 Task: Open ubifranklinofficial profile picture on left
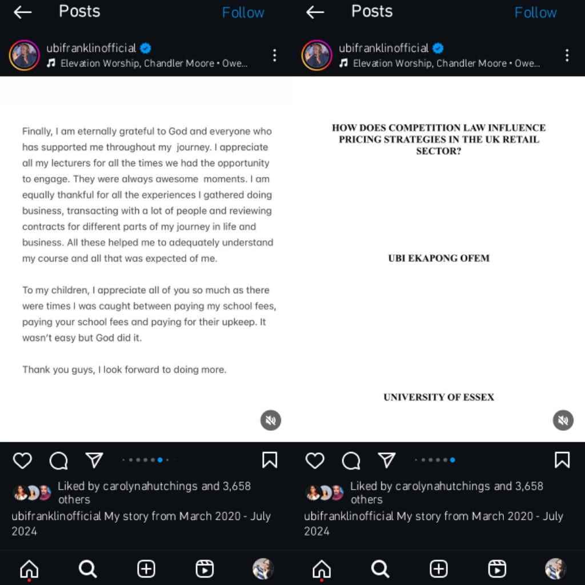24,55
